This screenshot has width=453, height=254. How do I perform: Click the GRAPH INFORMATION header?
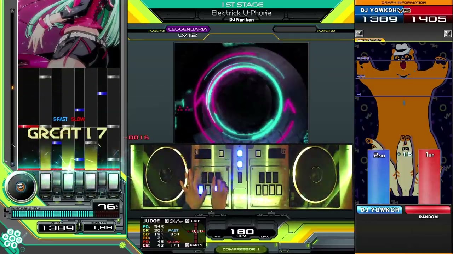(x=403, y=2)
